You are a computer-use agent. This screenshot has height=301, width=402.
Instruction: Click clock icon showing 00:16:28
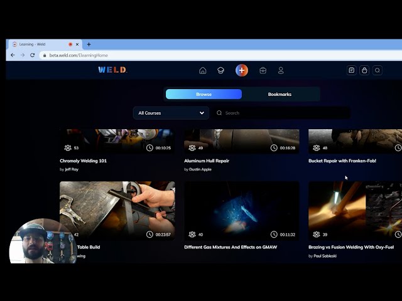[x=274, y=148]
